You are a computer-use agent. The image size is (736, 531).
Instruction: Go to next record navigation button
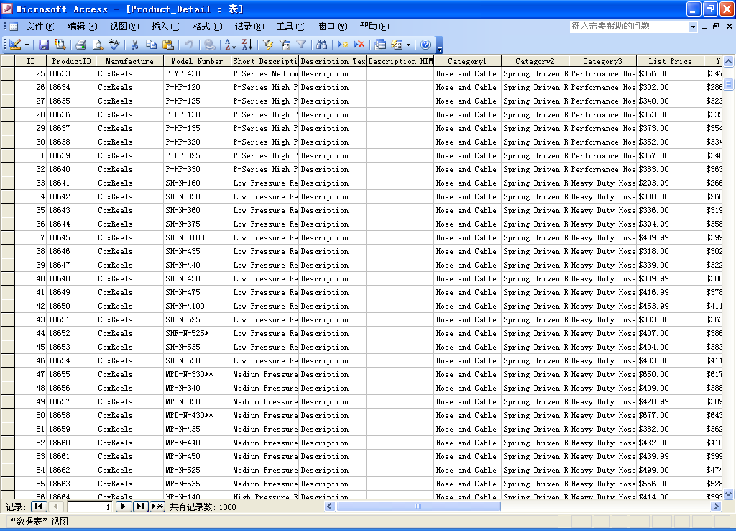pyautogui.click(x=124, y=507)
